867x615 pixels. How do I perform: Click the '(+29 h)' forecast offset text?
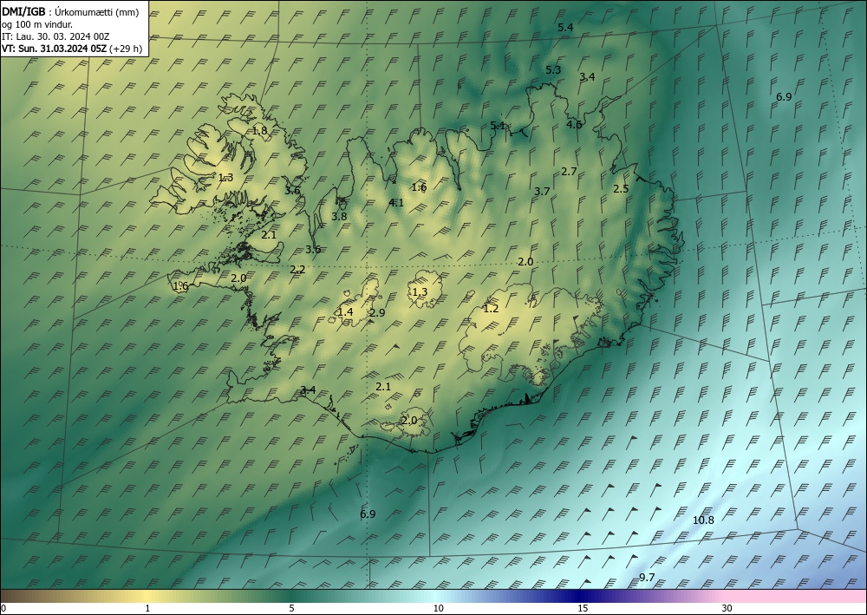pyautogui.click(x=126, y=49)
